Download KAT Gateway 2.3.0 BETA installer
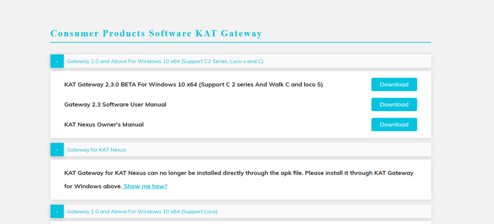494x224 pixels. [x=394, y=84]
